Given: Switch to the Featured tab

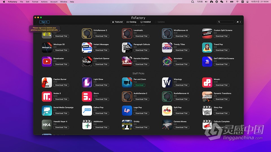Looking at the screenshot, I should (x=117, y=22).
